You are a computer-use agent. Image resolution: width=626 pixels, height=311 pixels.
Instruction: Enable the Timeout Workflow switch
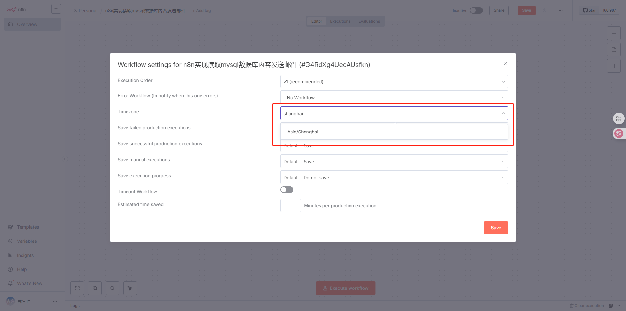click(x=287, y=190)
